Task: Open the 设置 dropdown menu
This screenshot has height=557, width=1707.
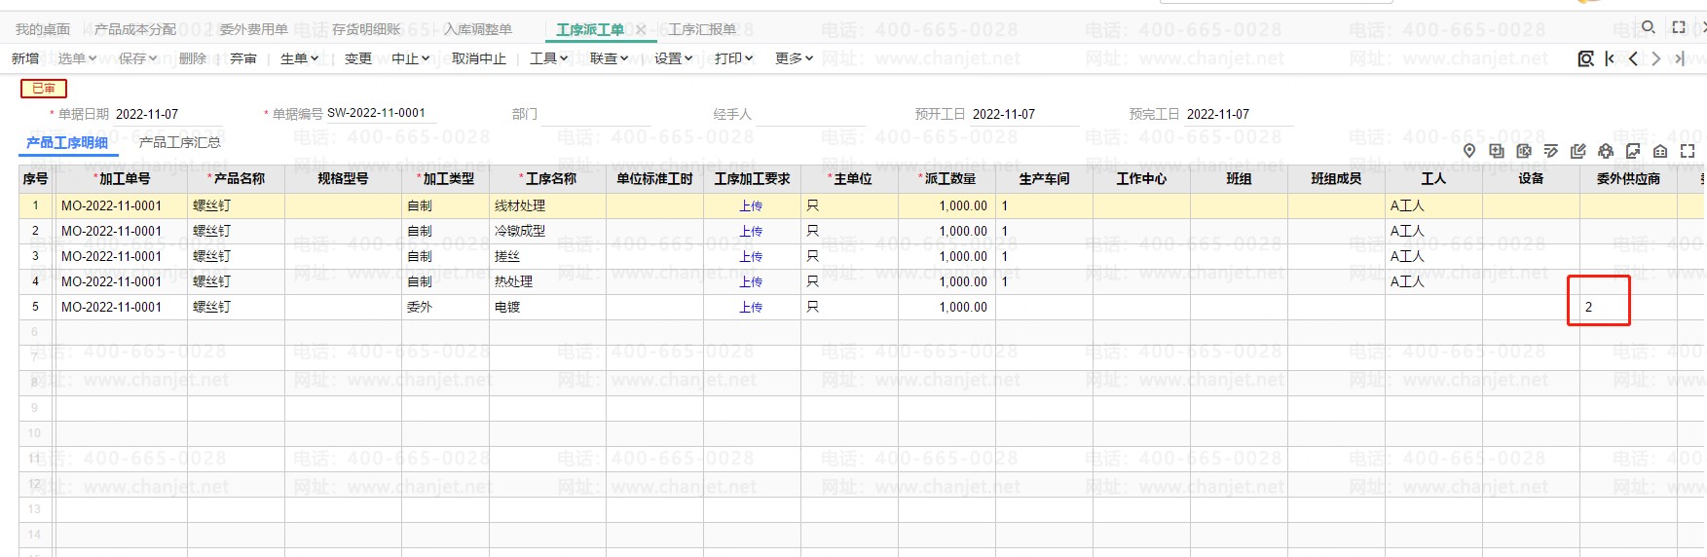Action: 674,58
